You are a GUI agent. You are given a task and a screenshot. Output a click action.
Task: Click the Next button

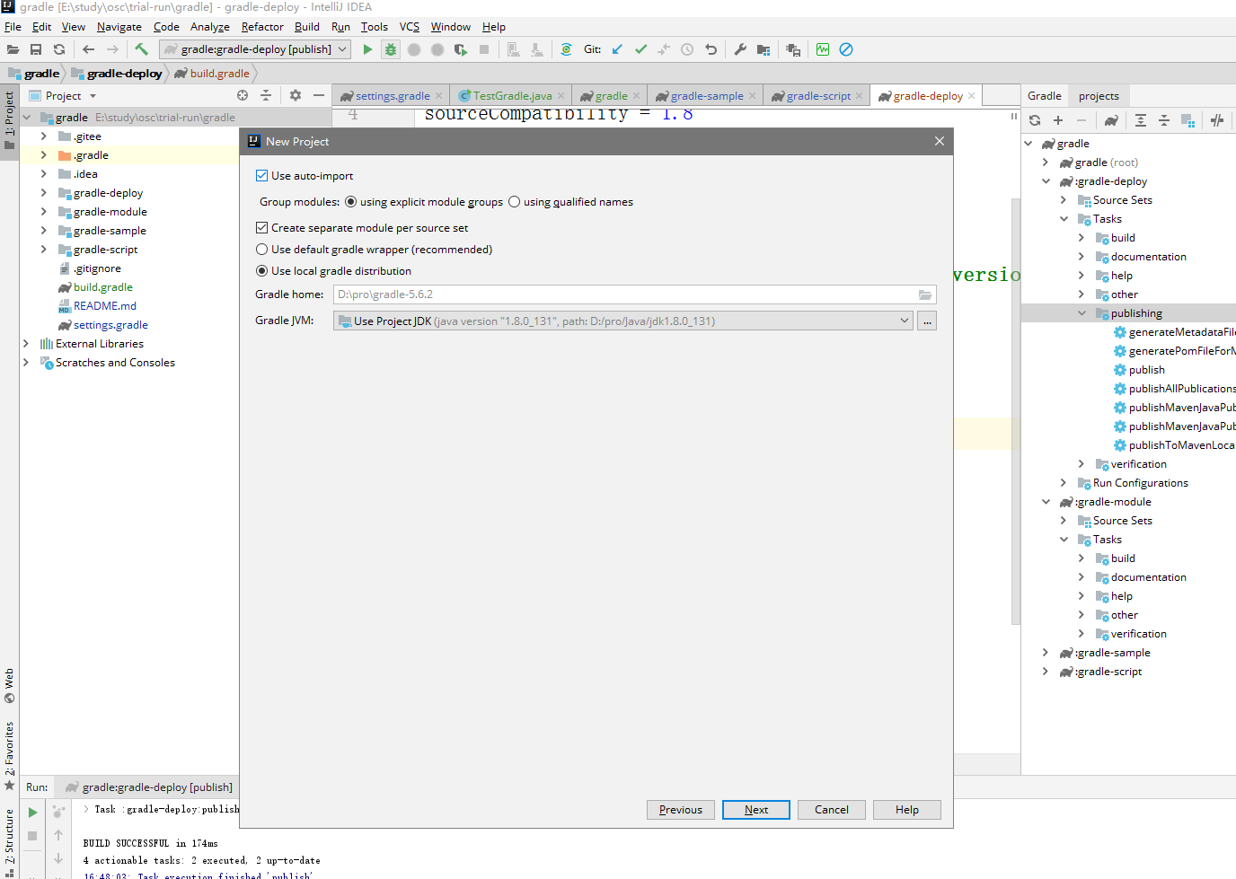[755, 810]
